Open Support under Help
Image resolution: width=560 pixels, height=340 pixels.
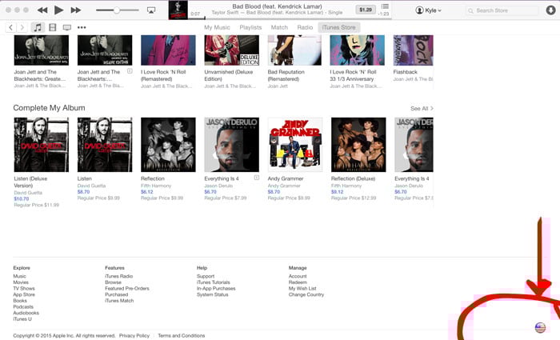click(206, 276)
